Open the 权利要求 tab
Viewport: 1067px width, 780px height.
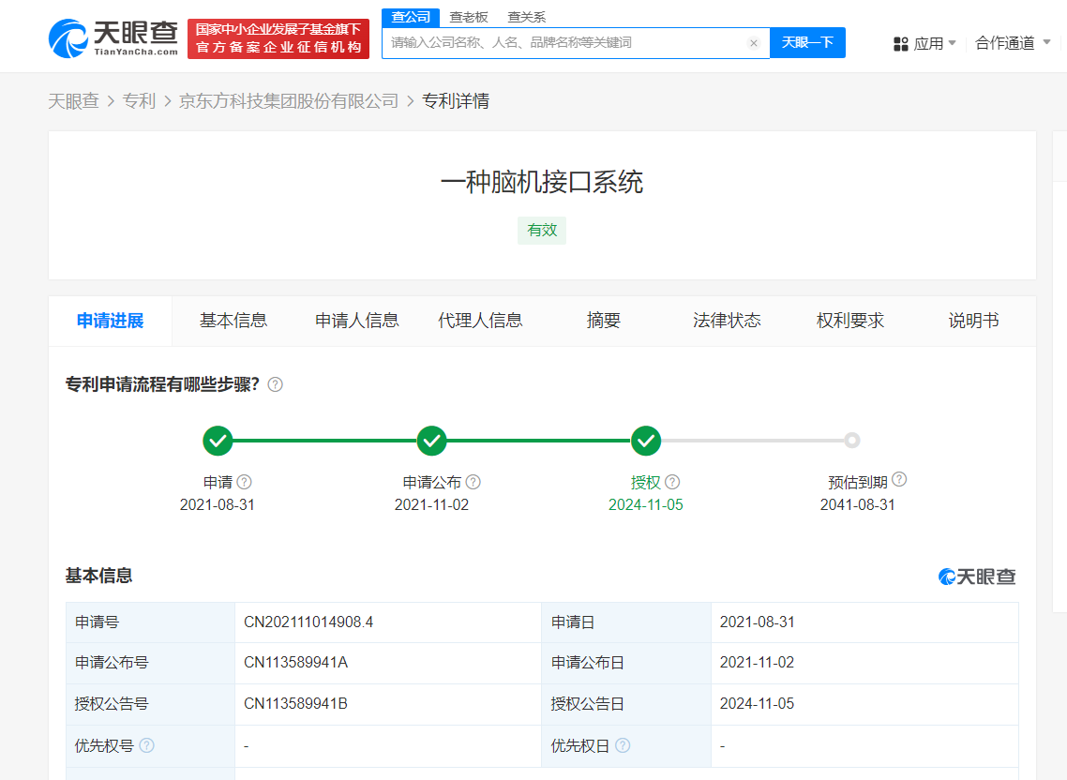point(850,321)
